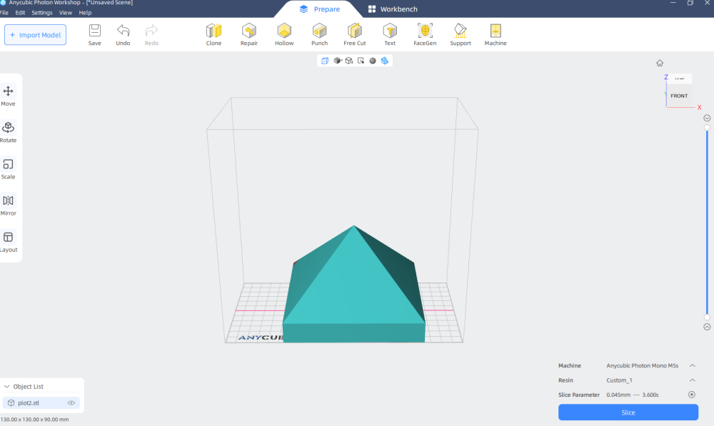The image size is (714, 426).
Task: Open the Clone tool
Action: (x=213, y=34)
